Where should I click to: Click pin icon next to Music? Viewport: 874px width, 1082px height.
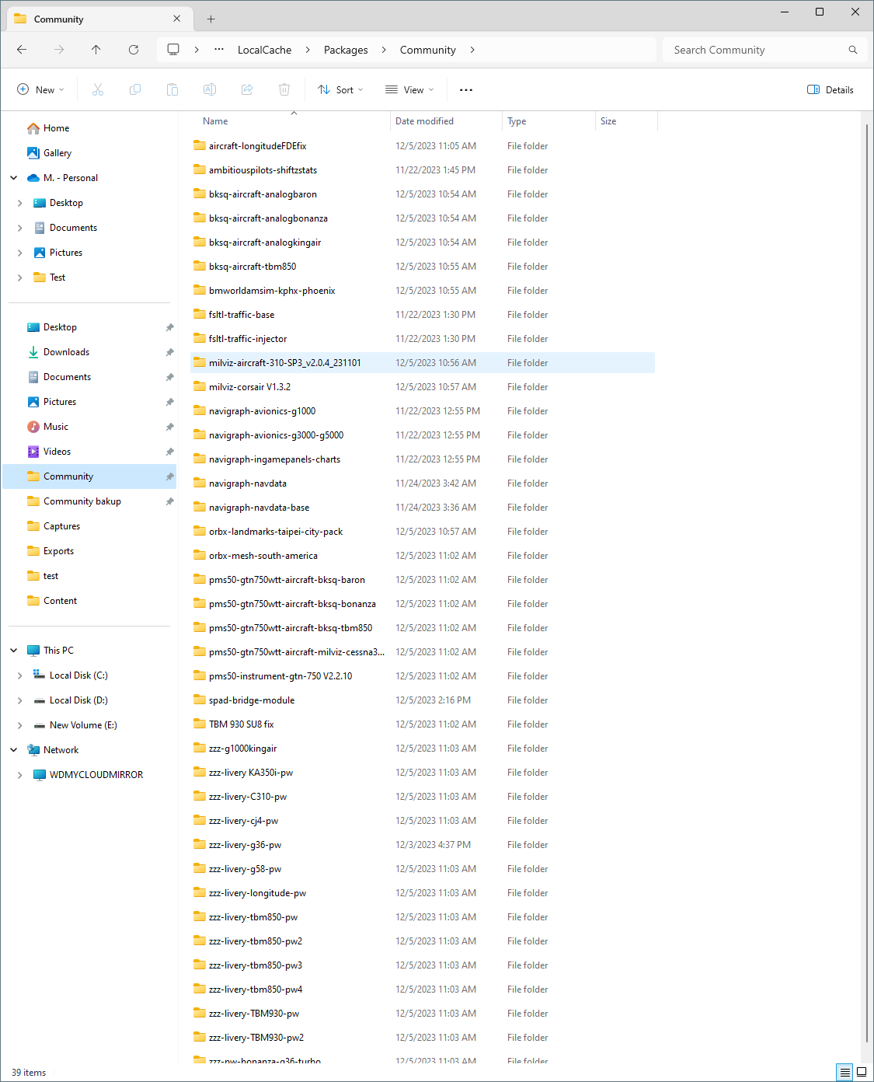click(169, 427)
